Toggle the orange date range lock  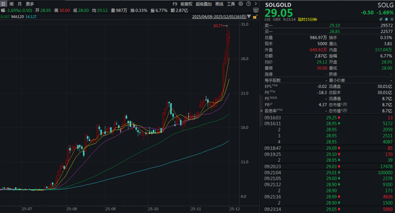(255, 17)
